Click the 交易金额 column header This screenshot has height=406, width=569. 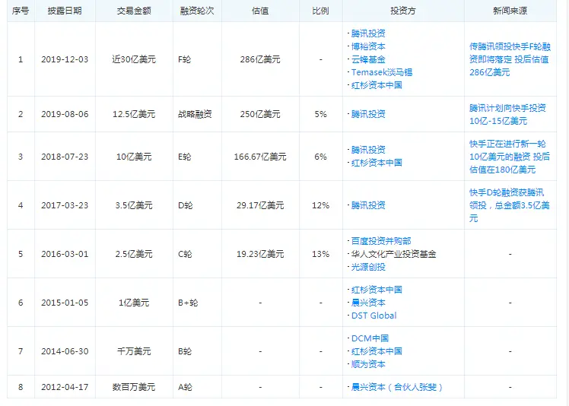point(134,11)
